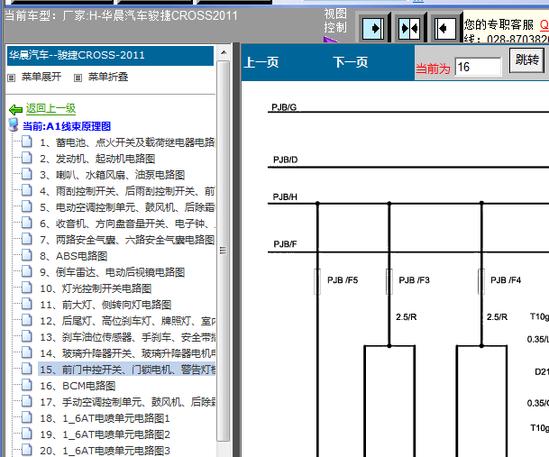Click the current page number input field
This screenshot has height=457, width=549.
(479, 67)
